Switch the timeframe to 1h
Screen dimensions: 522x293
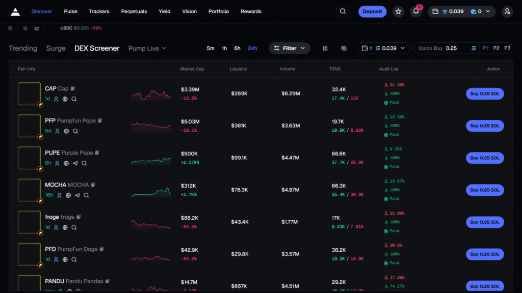point(224,48)
